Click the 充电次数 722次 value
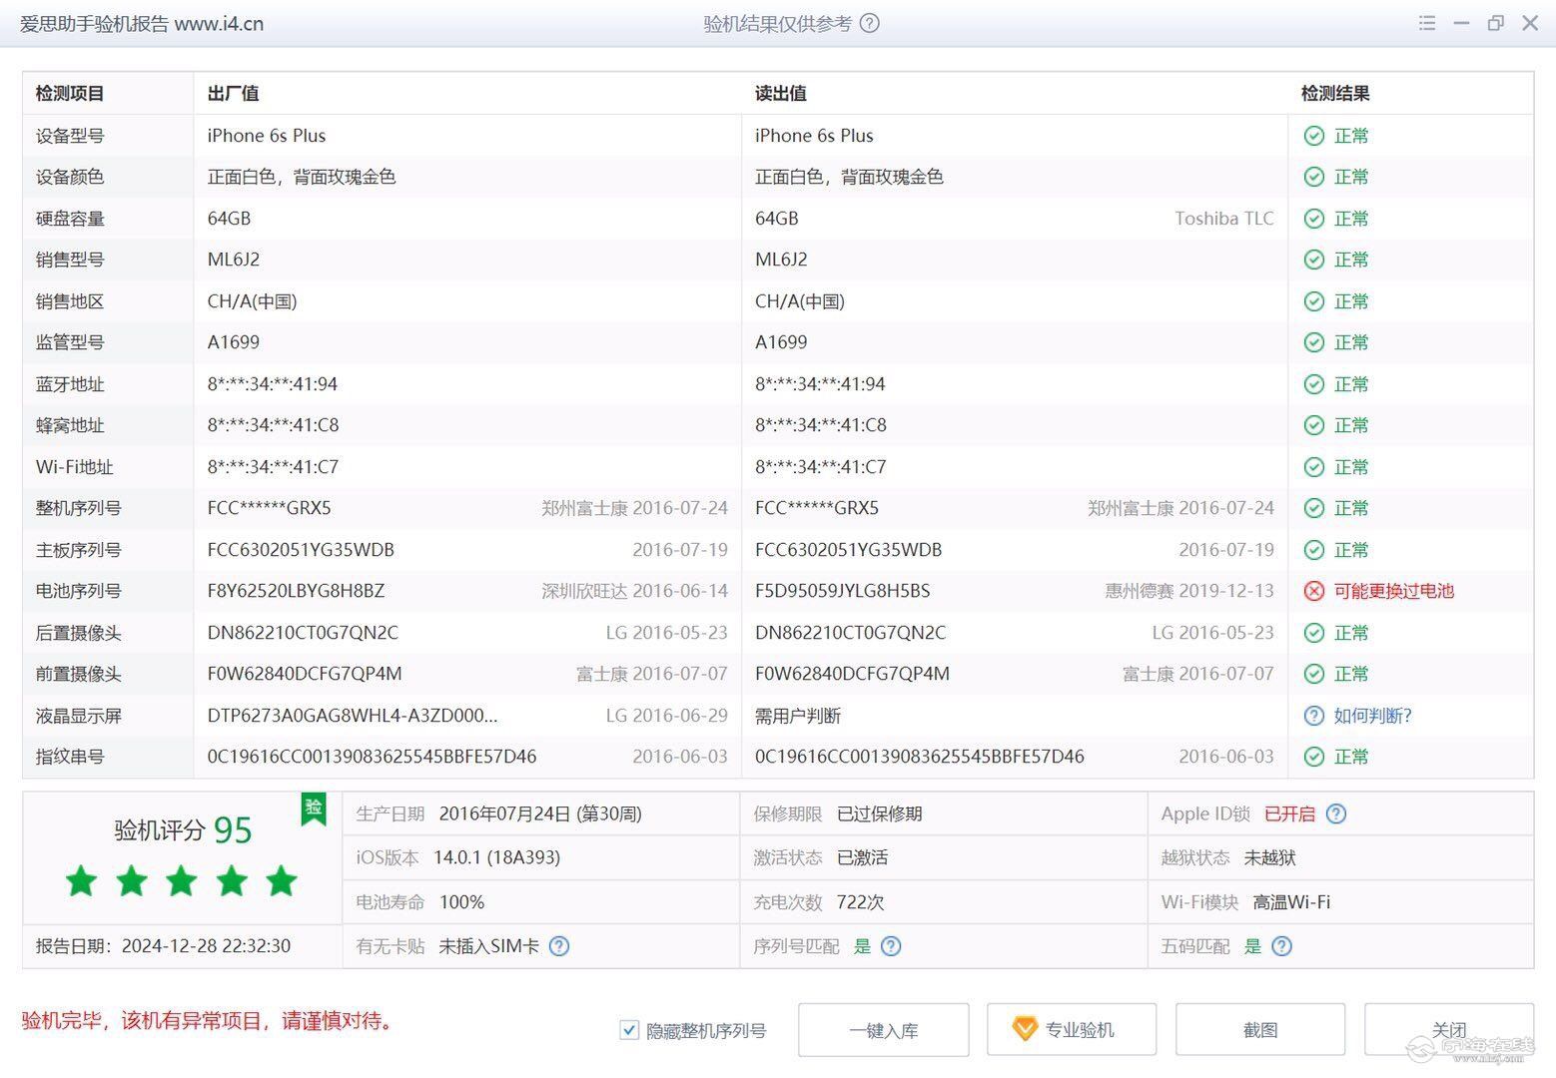Screen dimensions: 1556x1078 click(861, 902)
